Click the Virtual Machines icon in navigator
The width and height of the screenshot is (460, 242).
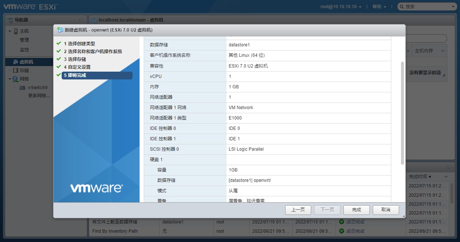(16, 62)
